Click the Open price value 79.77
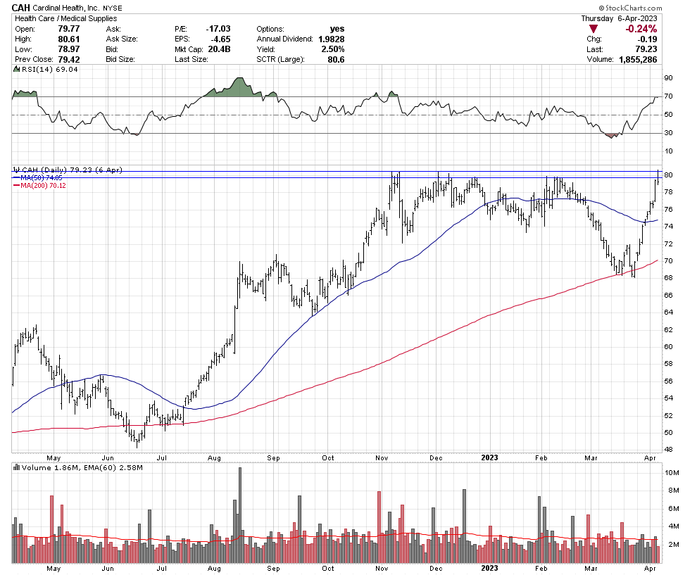This screenshot has width=697, height=575. coord(68,29)
